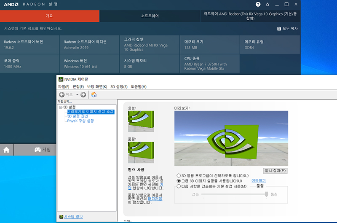Click the NVIDIA back arrow button
This screenshot has width=337, height=223.
click(x=62, y=95)
